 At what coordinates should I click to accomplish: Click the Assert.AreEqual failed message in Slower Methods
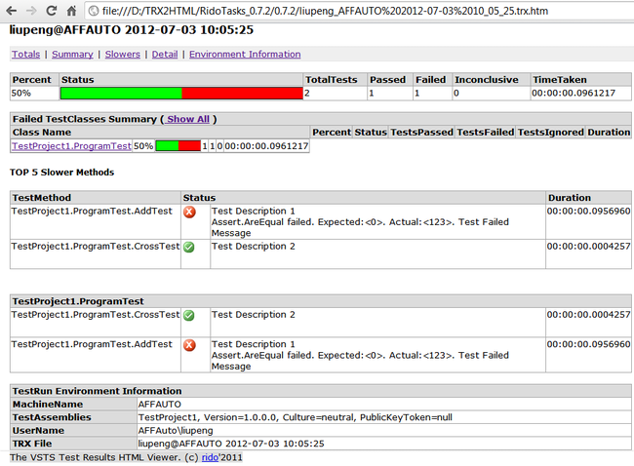(x=360, y=227)
